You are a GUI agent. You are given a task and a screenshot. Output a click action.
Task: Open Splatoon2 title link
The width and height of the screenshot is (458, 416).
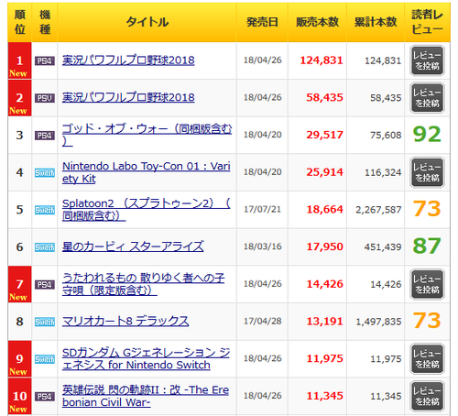147,210
